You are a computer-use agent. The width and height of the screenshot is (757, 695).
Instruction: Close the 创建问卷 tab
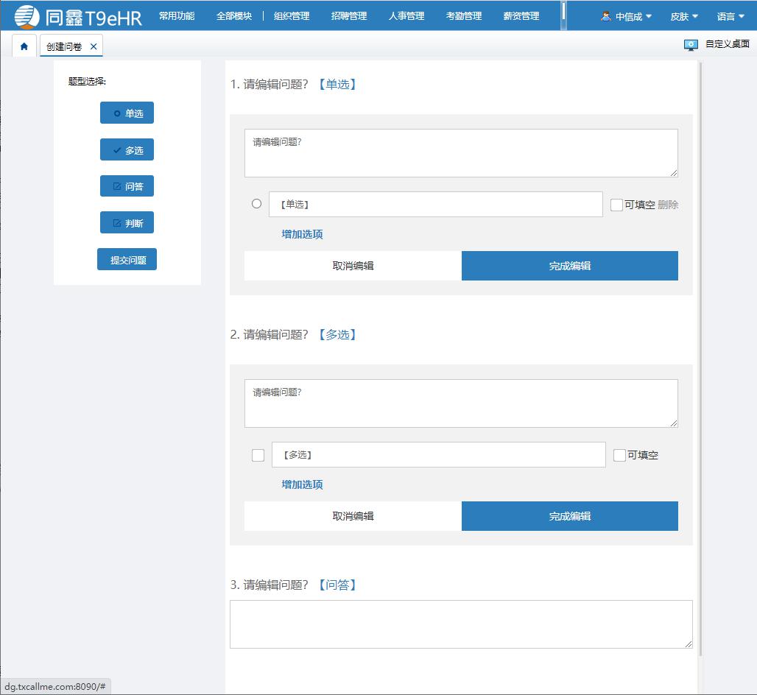(94, 46)
